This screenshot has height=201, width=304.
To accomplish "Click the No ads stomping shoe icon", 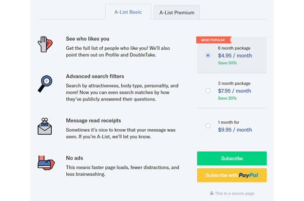I will (46, 163).
